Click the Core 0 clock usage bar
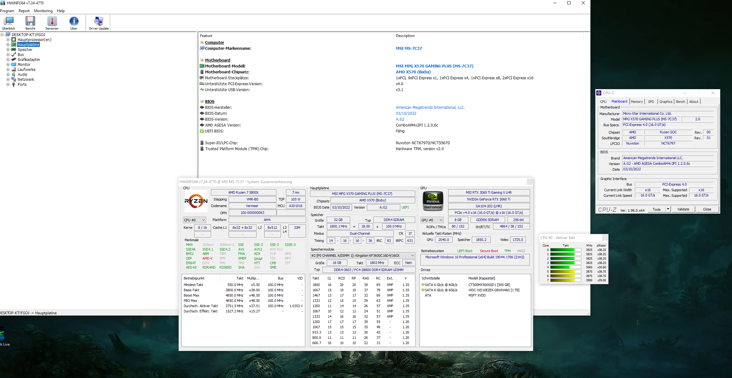Viewport: 732px width, 378px height. coord(565,250)
